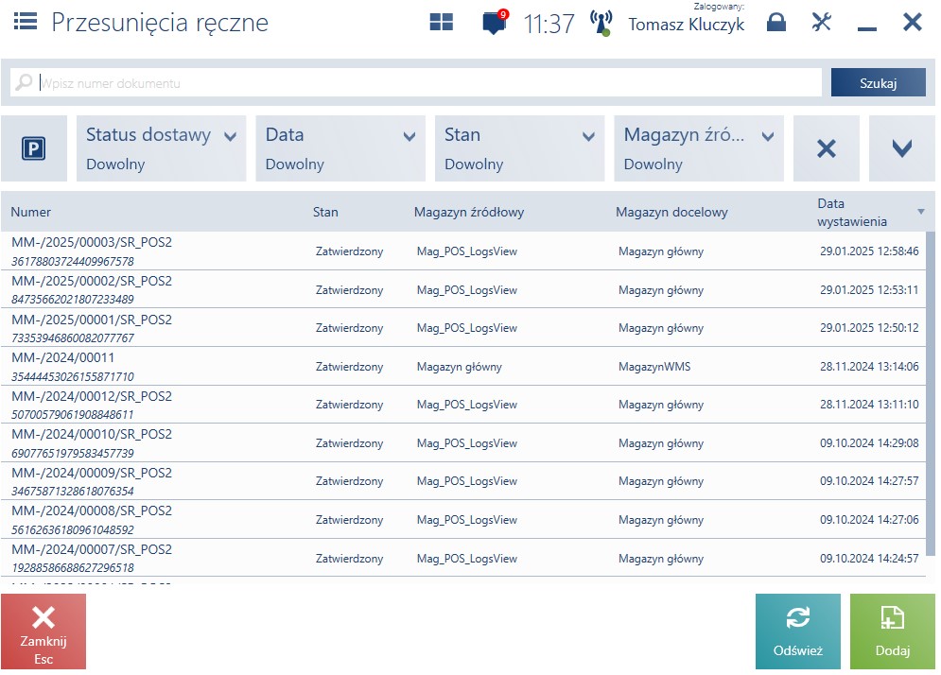Click the vertical scrollbar of the list
Viewport: 941px width, 675px height.
pos(931,393)
